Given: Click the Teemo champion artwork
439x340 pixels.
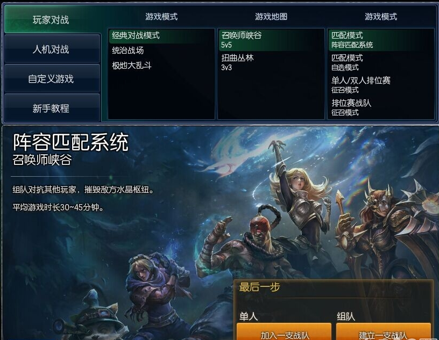Looking at the screenshot, I should point(95,319).
